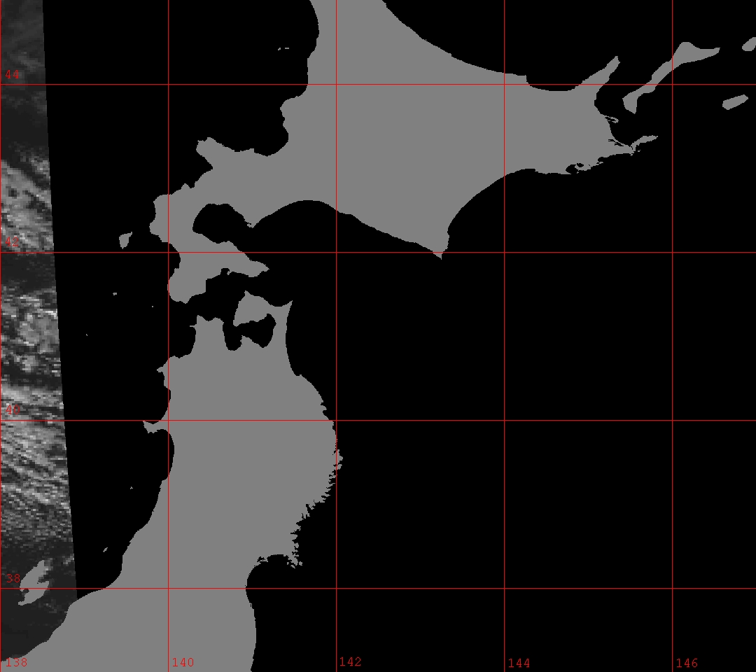Click the longitude label 142
This screenshot has height=672, width=756.
[350, 662]
